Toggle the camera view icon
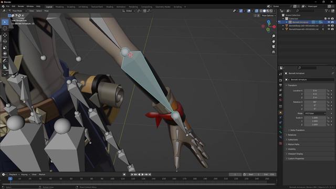The image size is (336, 189). [x=274, y=47]
